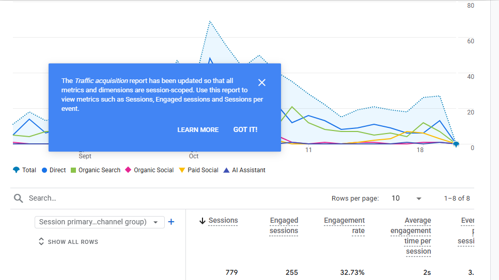Image resolution: width=499 pixels, height=280 pixels.
Task: Open the Rows per page dropdown
Action: pos(407,199)
